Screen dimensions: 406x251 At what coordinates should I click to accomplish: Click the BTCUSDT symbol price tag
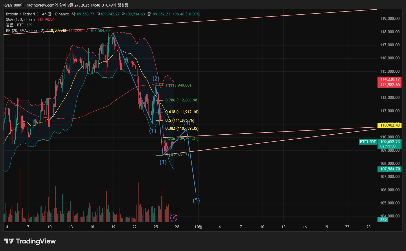pyautogui.click(x=368, y=142)
